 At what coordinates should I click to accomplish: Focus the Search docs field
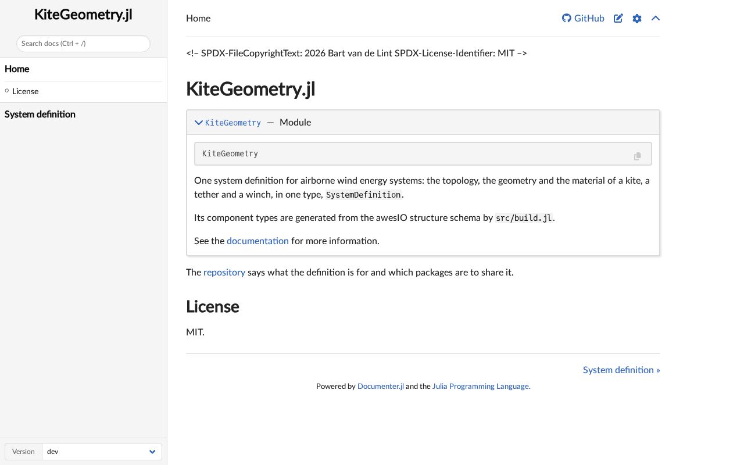[x=83, y=44]
